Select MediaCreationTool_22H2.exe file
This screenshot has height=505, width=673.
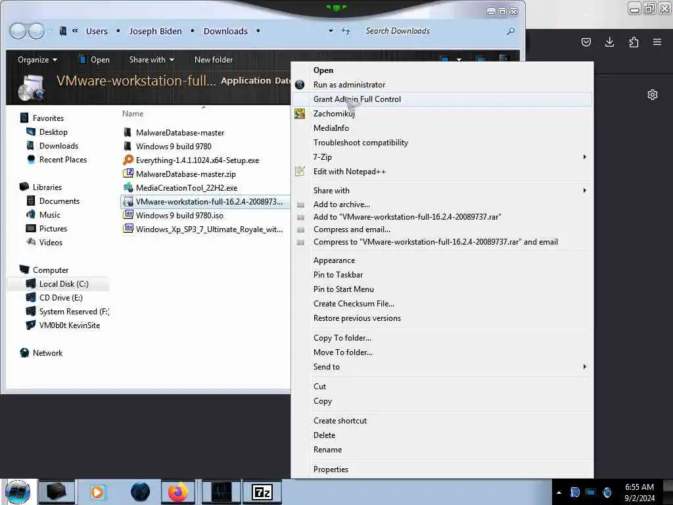(180, 187)
